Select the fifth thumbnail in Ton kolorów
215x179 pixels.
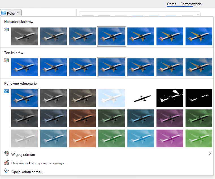pyautogui.click(x=141, y=67)
